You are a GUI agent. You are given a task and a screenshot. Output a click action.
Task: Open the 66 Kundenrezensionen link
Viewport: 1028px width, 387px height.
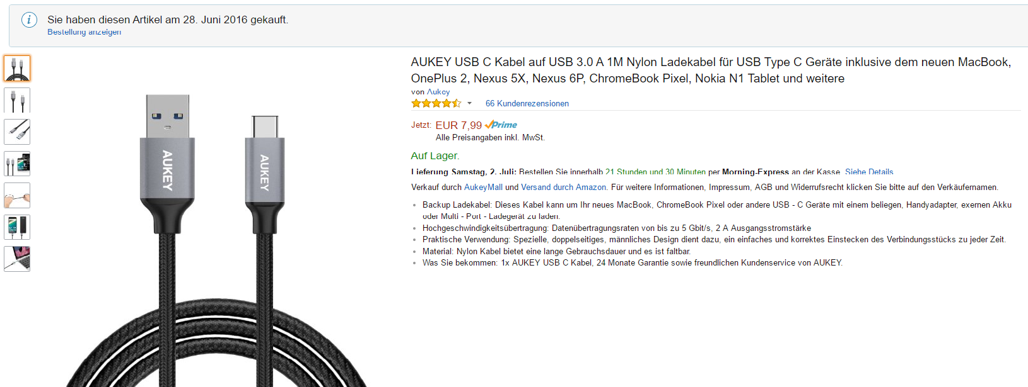[x=527, y=103]
